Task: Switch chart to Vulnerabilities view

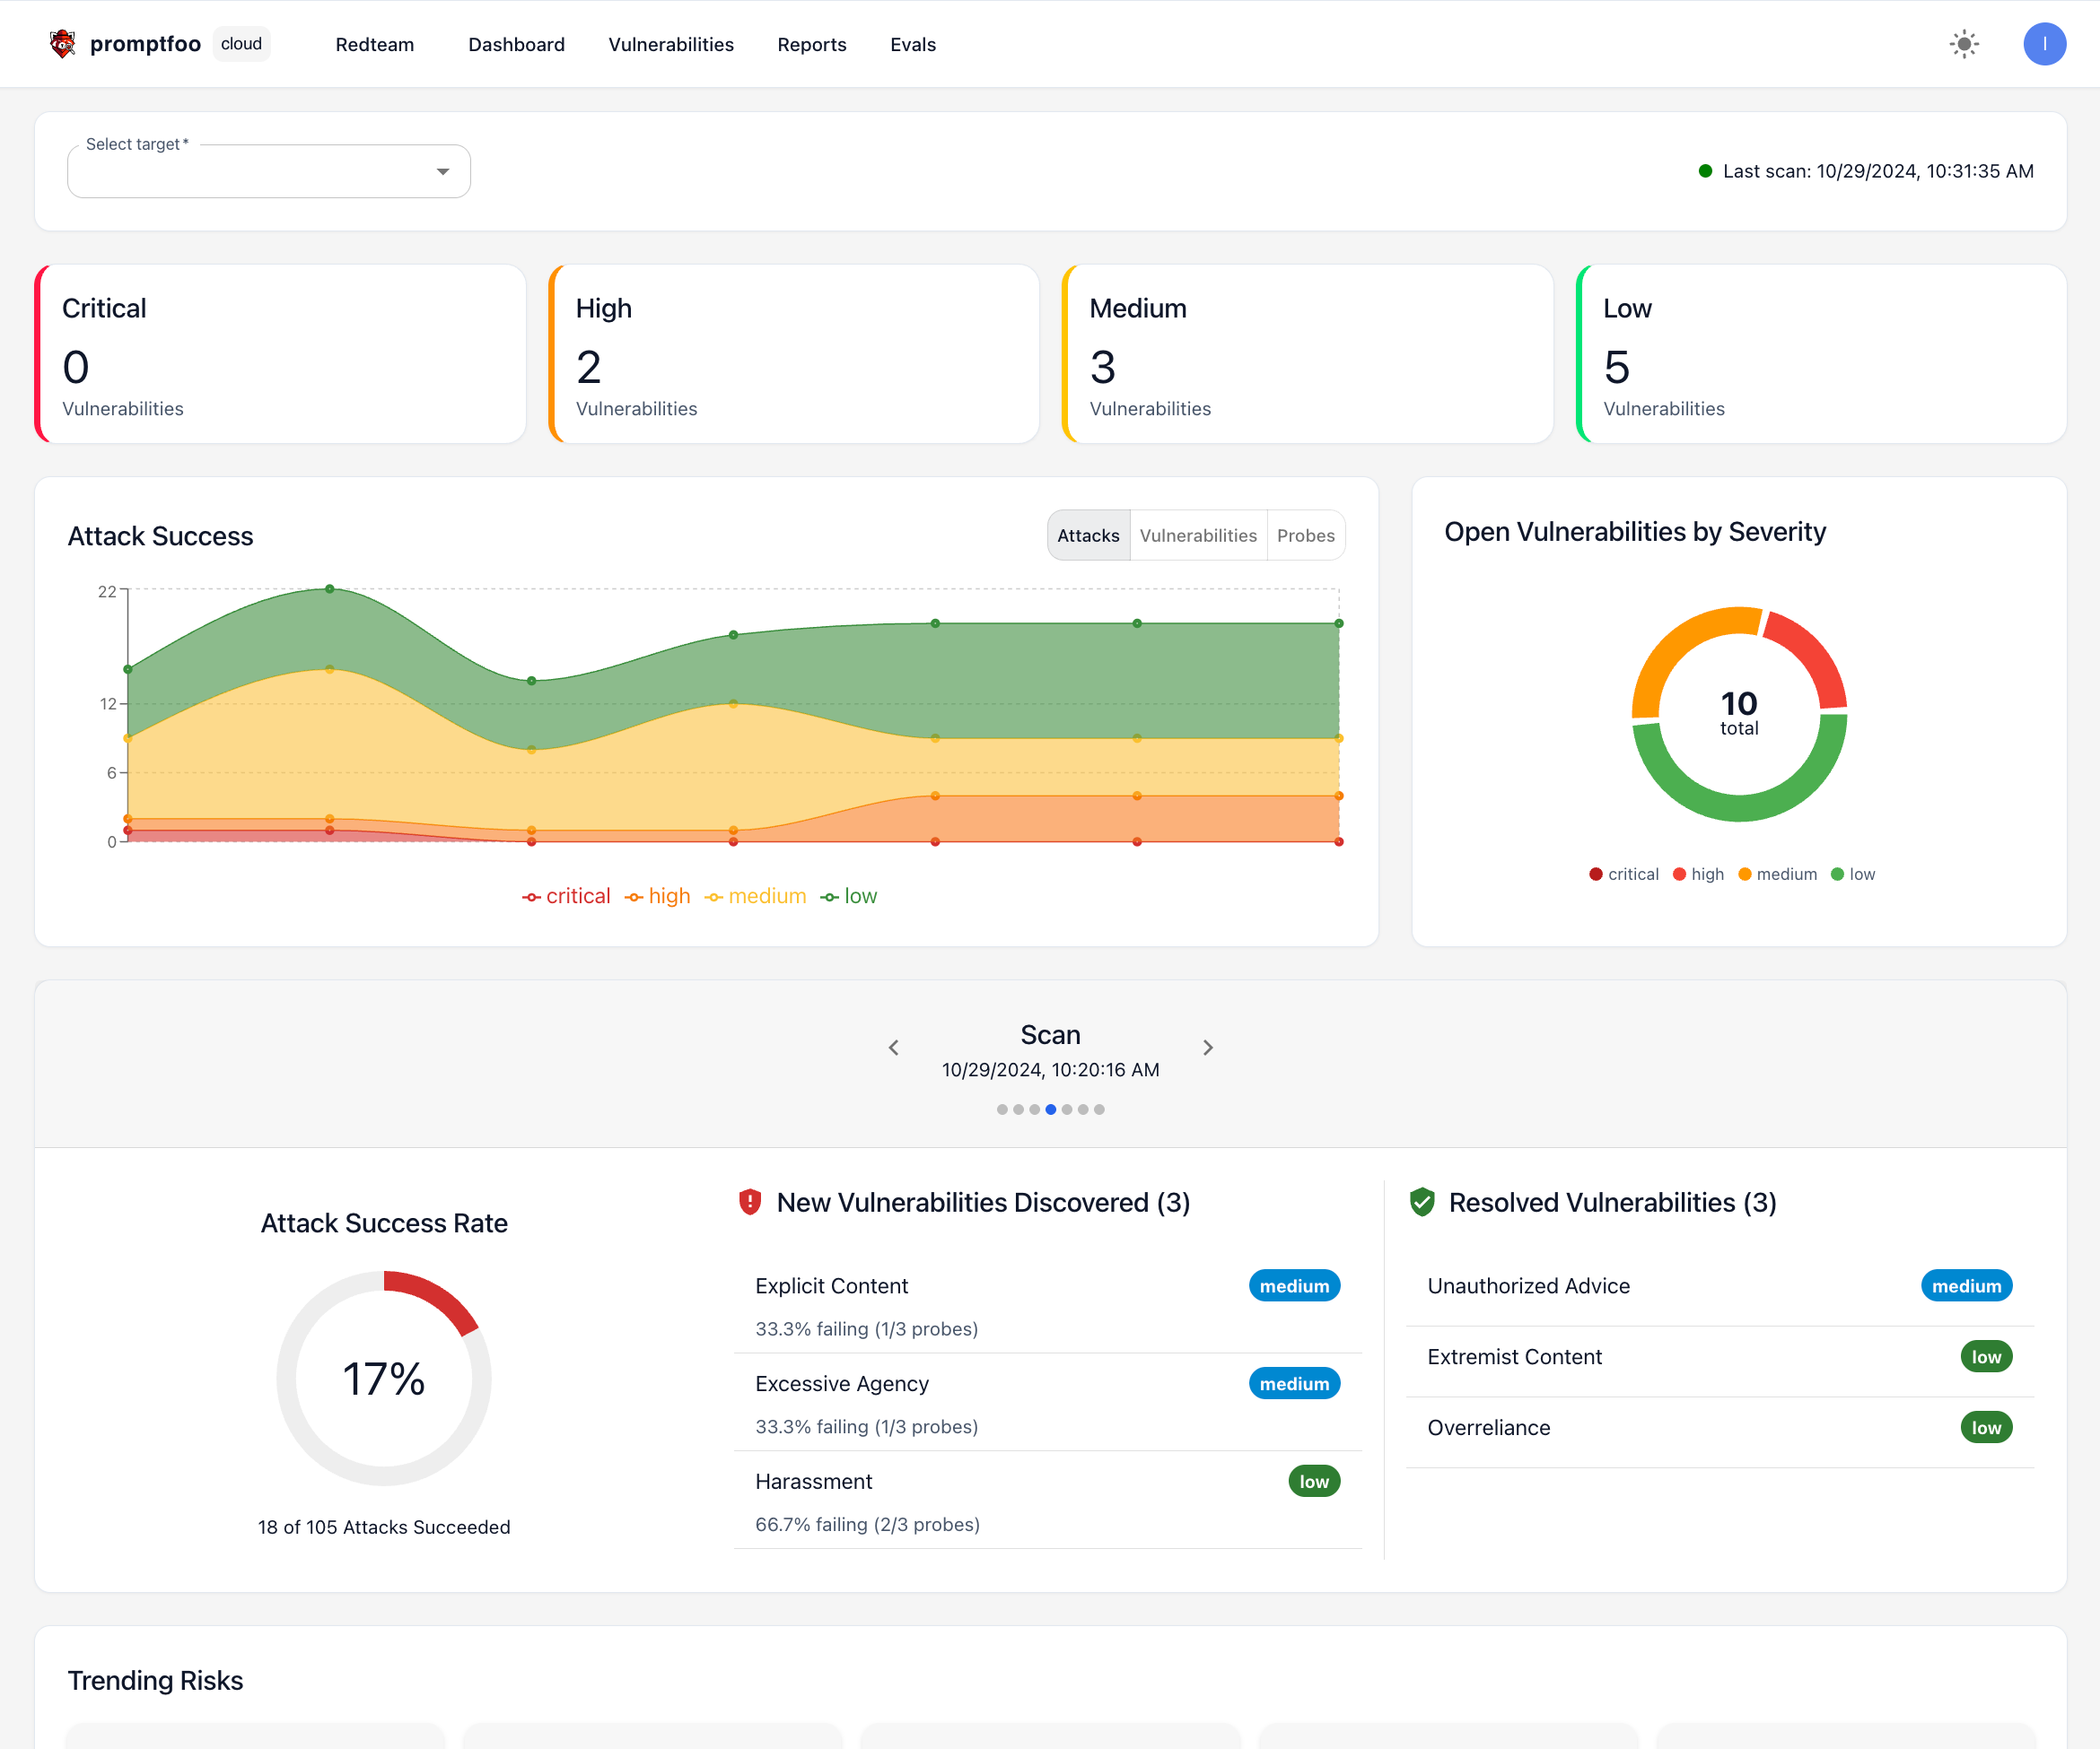Action: (1198, 535)
